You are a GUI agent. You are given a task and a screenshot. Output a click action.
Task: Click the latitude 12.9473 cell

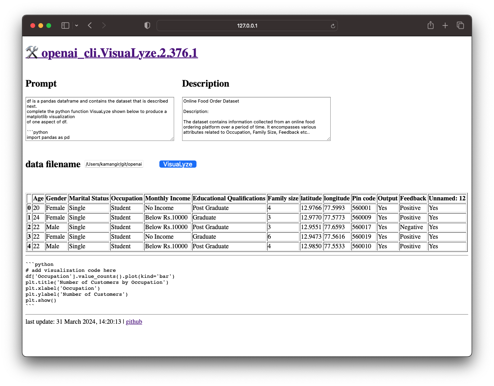311,237
